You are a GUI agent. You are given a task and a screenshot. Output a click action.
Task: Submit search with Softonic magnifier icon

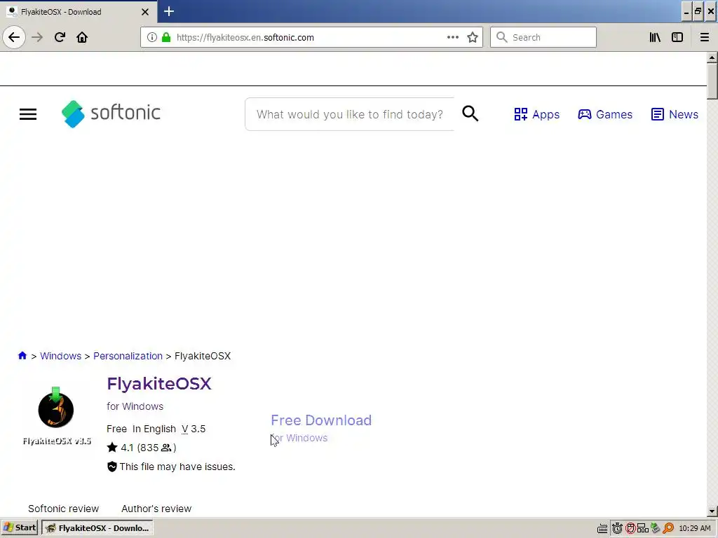(x=470, y=113)
